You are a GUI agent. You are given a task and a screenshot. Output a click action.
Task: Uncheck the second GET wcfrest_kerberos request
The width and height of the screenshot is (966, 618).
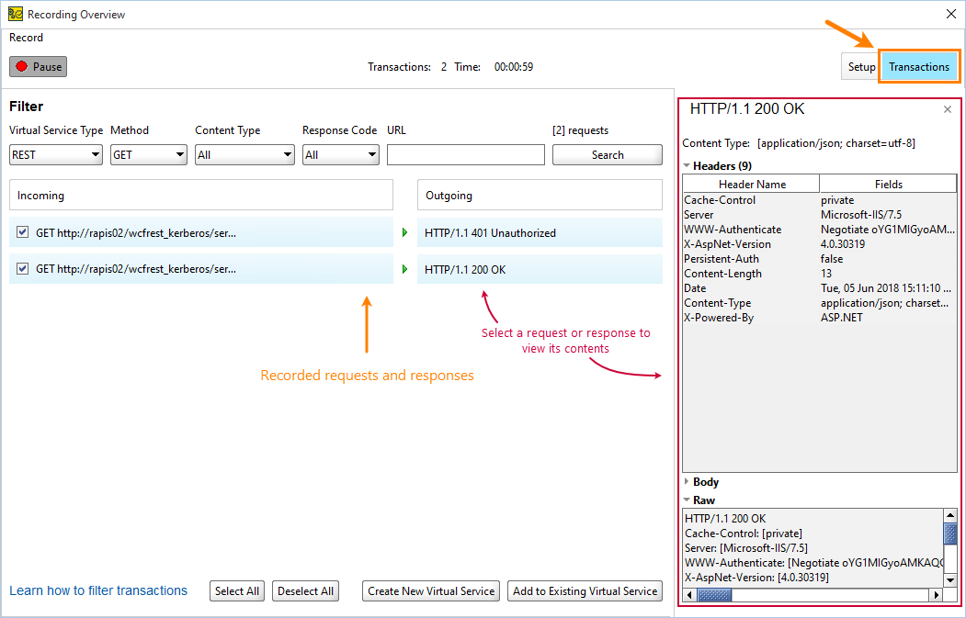[21, 269]
